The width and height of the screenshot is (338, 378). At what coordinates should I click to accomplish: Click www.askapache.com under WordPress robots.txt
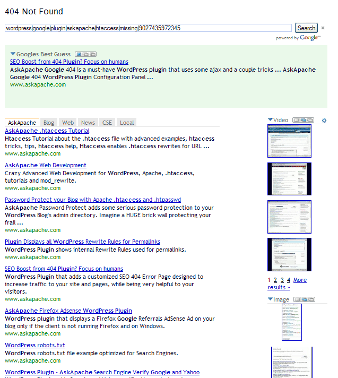(x=32, y=360)
